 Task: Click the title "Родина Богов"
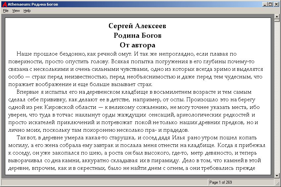tap(137, 35)
